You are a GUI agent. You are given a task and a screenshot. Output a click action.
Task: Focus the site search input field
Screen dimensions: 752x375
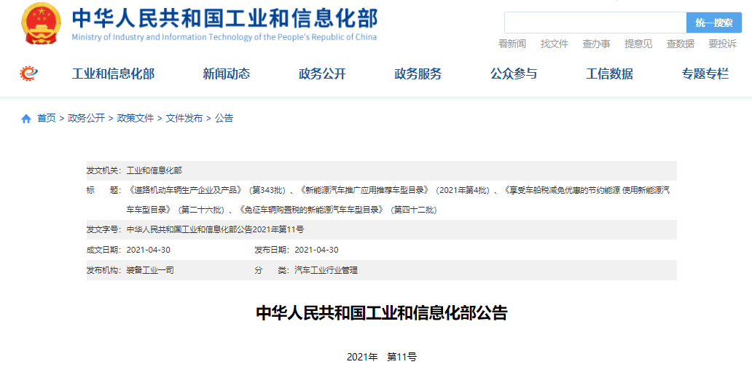[x=595, y=23]
